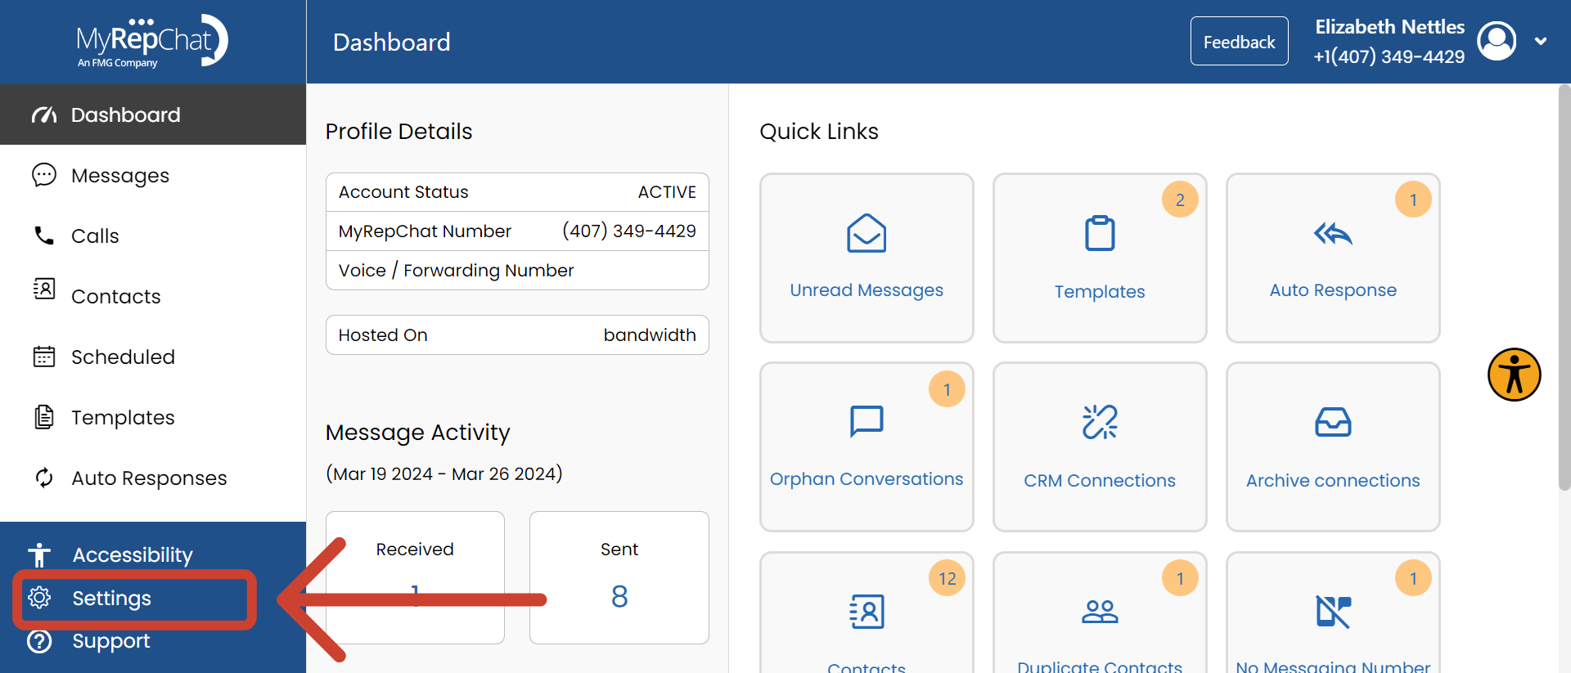Click the Templates clipboard icon in Quick Links

click(1100, 234)
